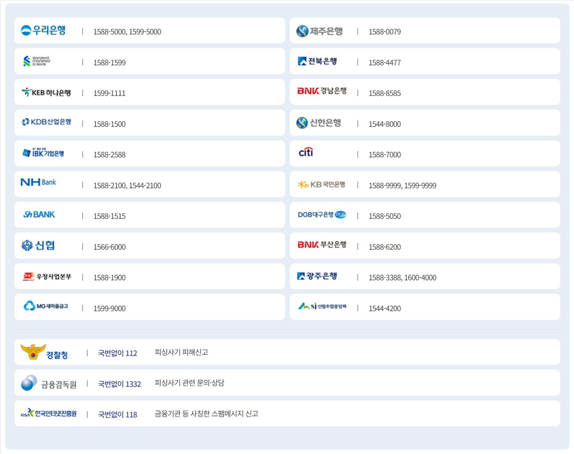Viewport: 574px width, 454px height.
Task: Click phone number 1588-8585
Action: click(x=385, y=93)
